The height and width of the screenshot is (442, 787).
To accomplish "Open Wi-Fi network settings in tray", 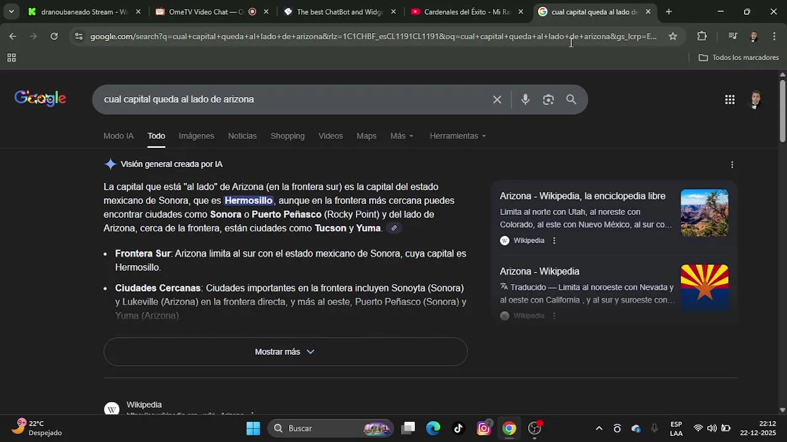I will 698,428.
